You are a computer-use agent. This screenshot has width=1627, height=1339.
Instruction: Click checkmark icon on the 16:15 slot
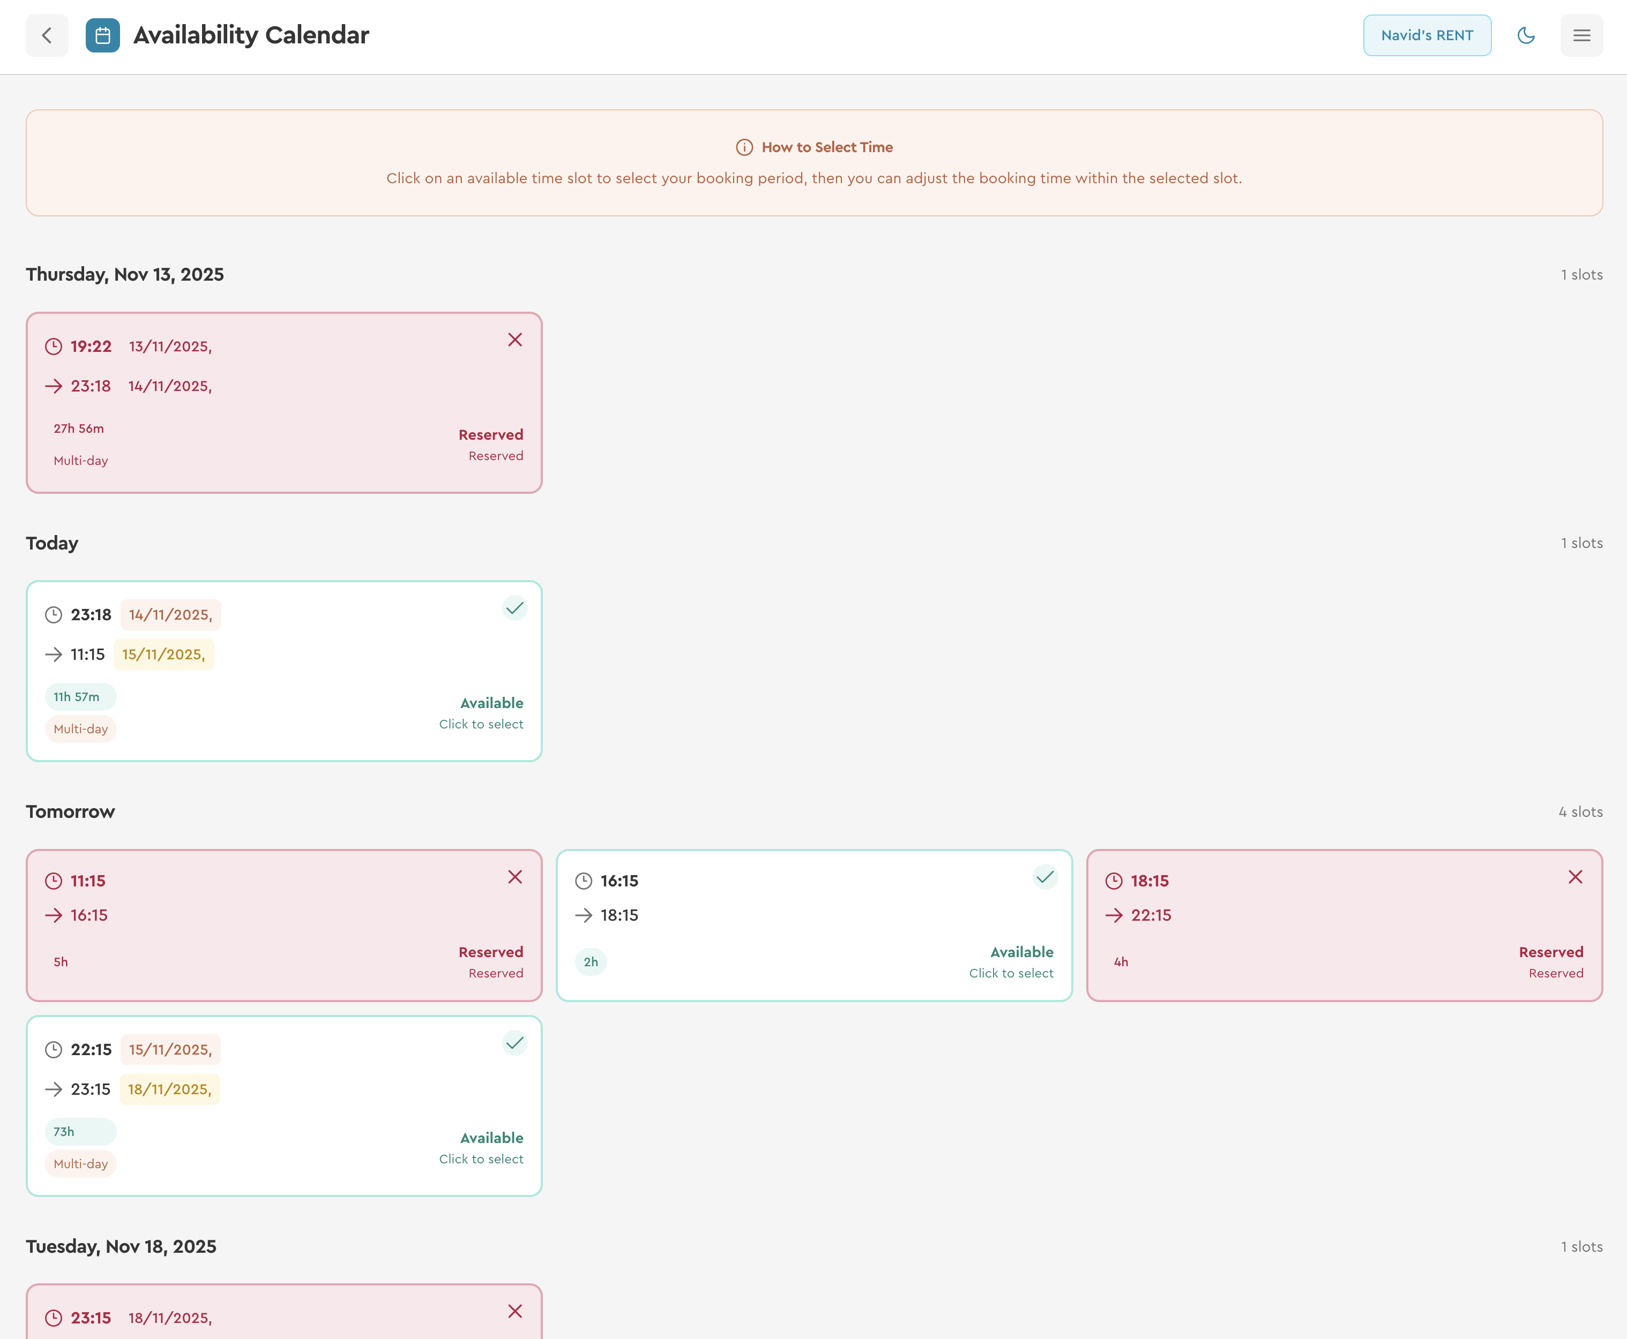[1044, 877]
